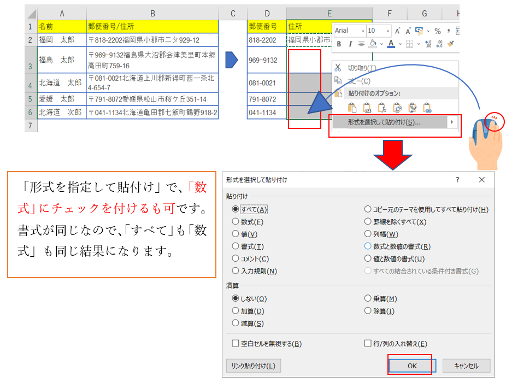Toggle Italic formatting in mini toolbar
Image resolution: width=506 pixels, height=383 pixels.
point(350,44)
